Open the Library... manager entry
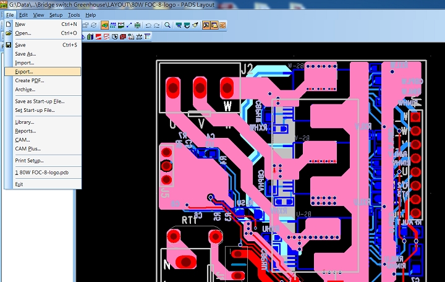The height and width of the screenshot is (282, 445). coord(25,122)
